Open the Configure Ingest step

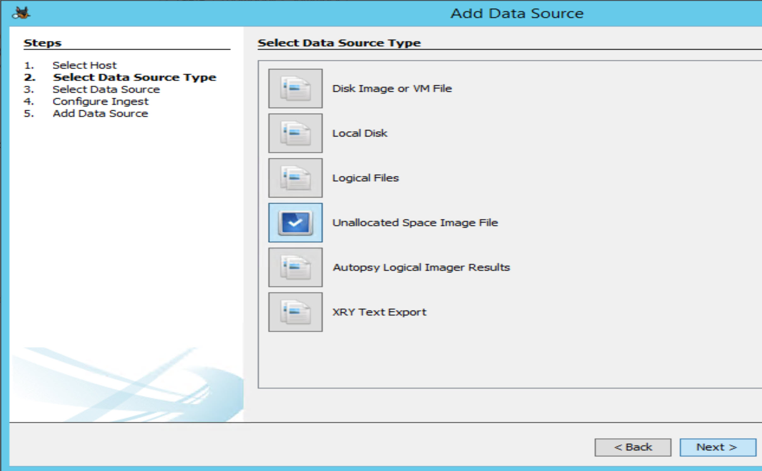click(x=100, y=101)
